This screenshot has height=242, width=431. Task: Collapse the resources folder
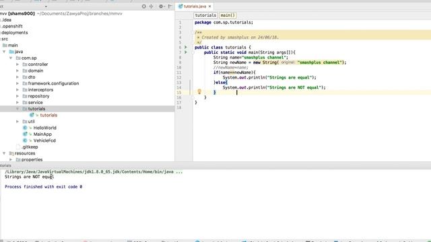(4, 153)
